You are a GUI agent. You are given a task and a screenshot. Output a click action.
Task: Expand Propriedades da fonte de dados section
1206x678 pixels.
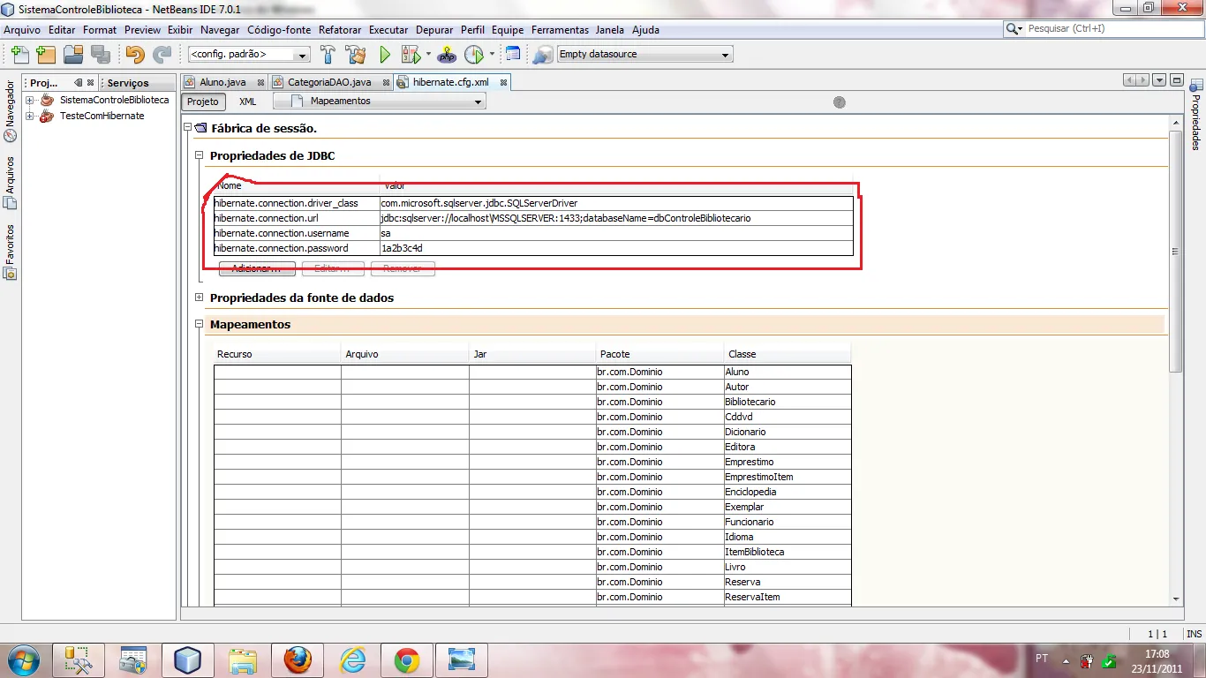click(x=200, y=298)
